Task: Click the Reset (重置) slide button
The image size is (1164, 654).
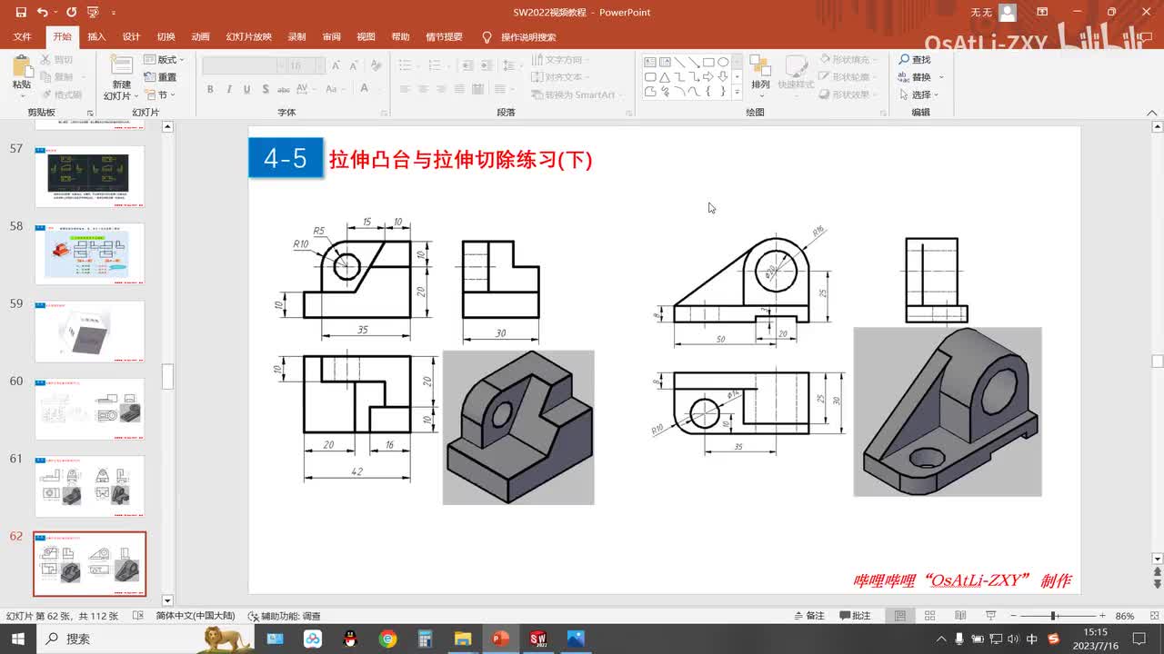Action: coord(161,77)
